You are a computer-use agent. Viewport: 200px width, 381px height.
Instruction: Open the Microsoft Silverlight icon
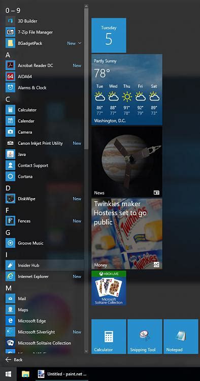tap(10, 332)
